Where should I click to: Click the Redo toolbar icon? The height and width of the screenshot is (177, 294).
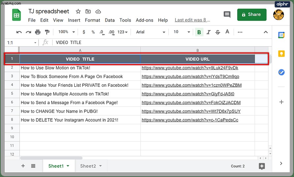click(x=28, y=32)
